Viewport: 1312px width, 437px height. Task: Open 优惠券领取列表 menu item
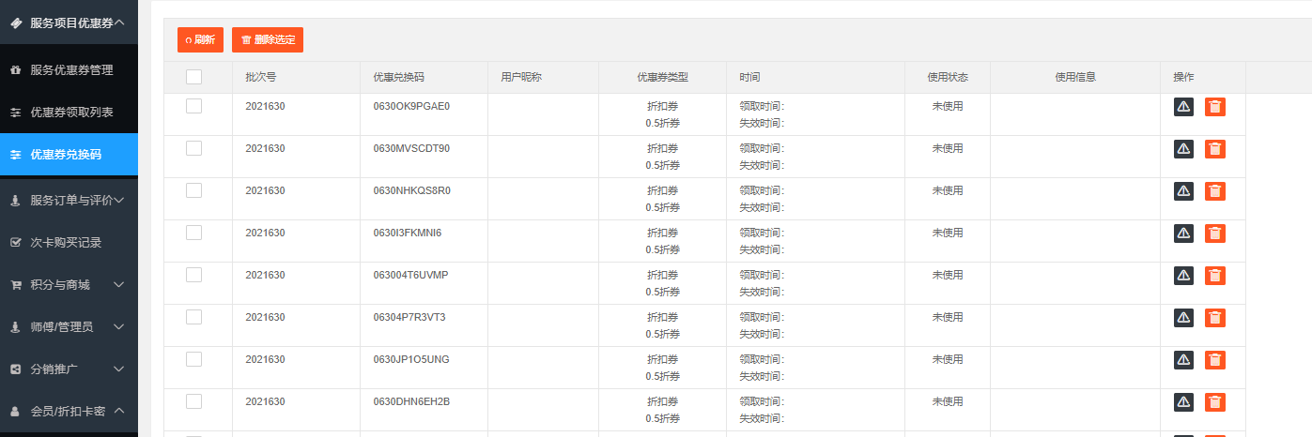(69, 113)
